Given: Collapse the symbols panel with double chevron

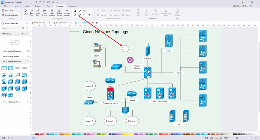Looking at the screenshot, I should (x=27, y=24).
